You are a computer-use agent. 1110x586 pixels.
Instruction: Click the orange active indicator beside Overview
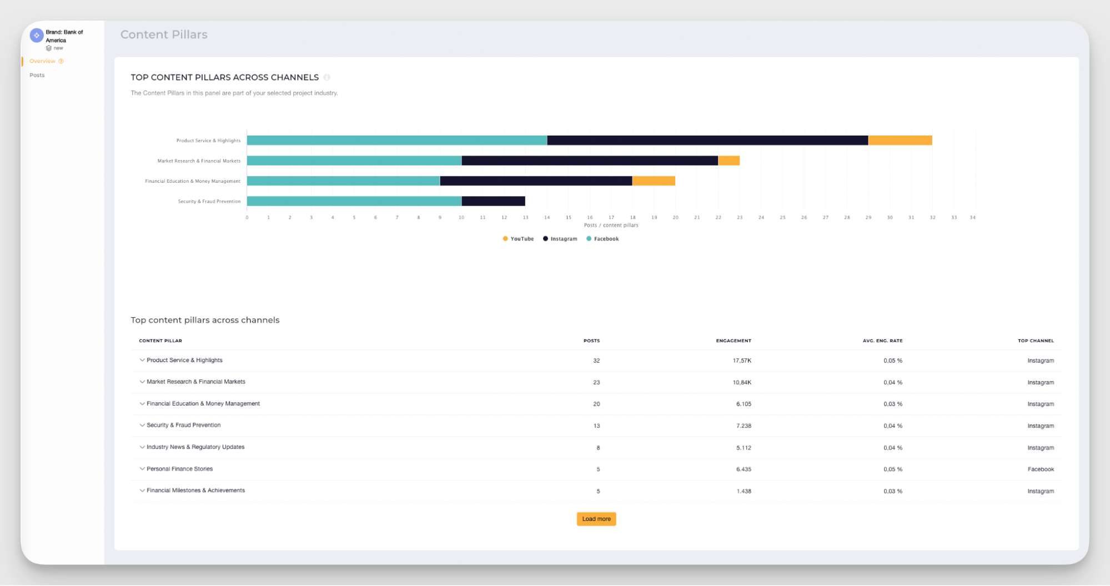23,61
